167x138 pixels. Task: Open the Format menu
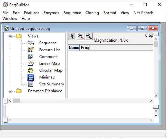(110, 13)
